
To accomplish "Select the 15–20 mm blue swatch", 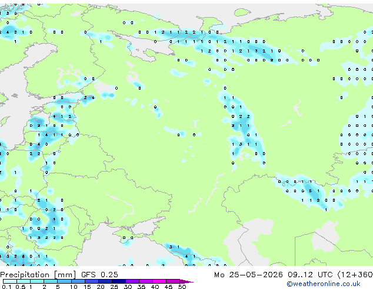I will click(x=92, y=281).
